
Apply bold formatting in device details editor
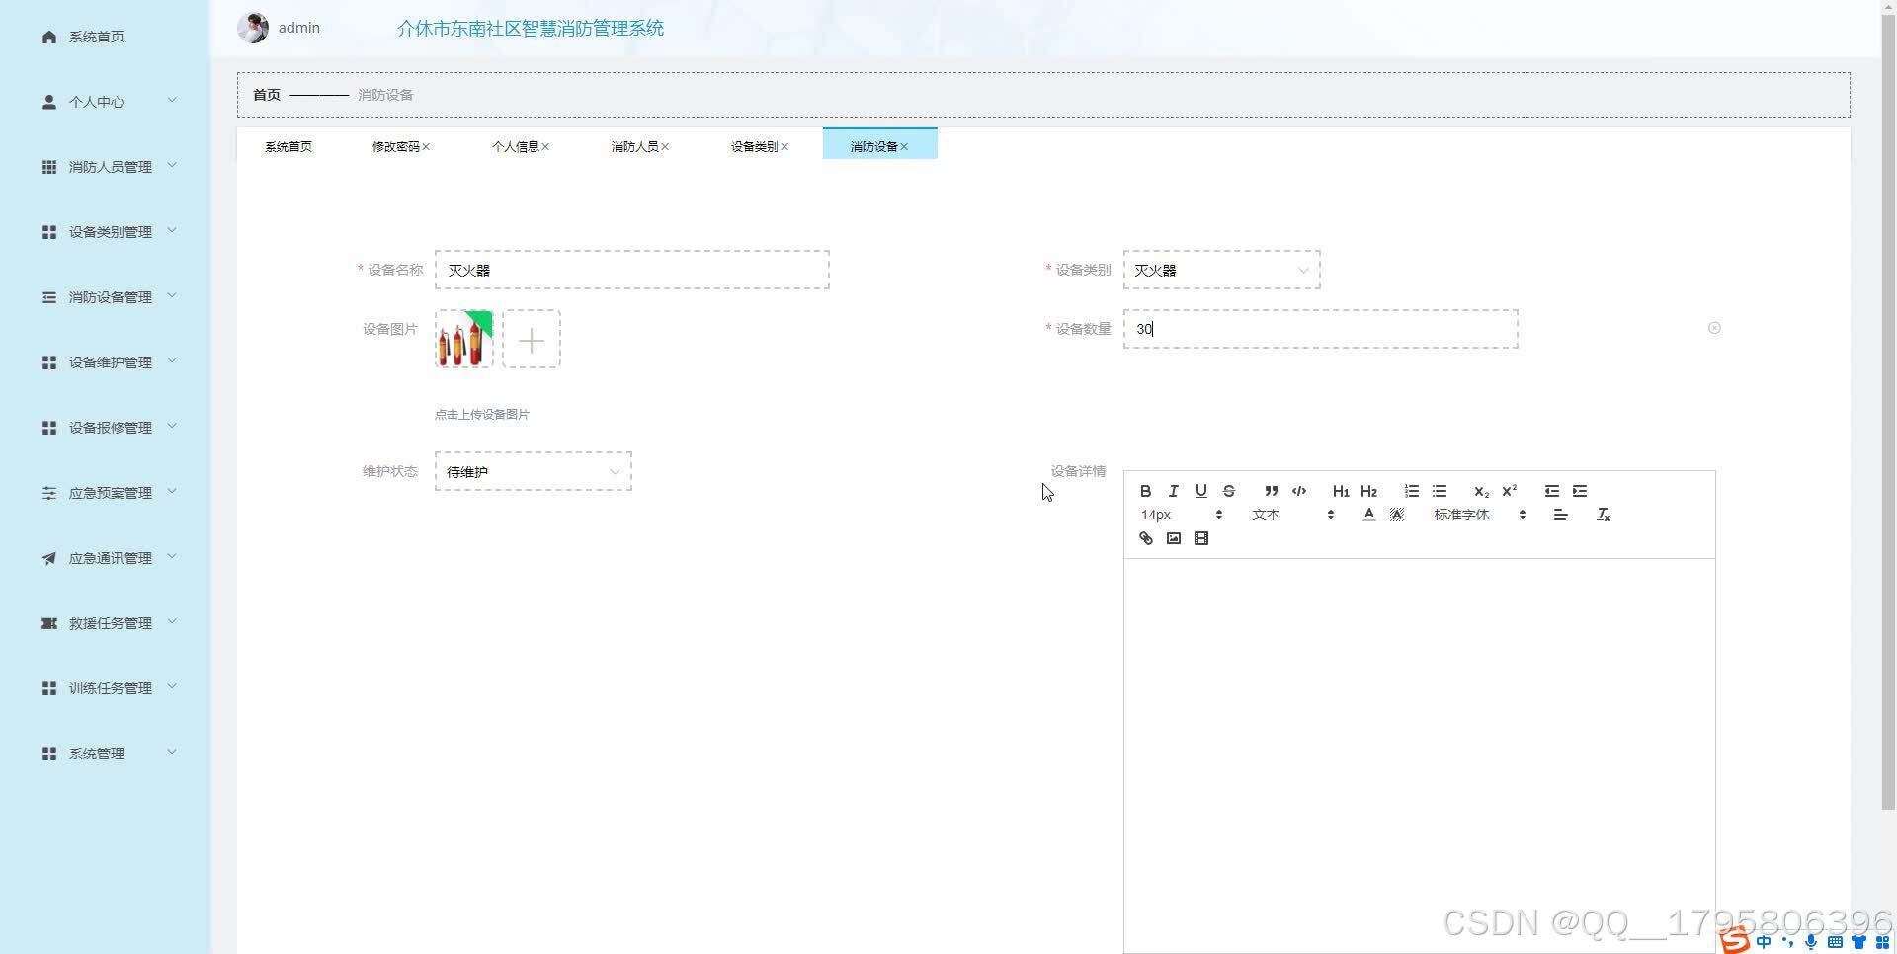(1145, 491)
